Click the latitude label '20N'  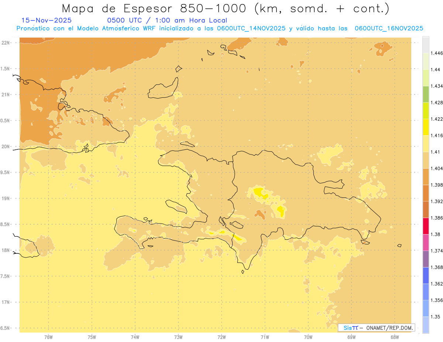6,146
